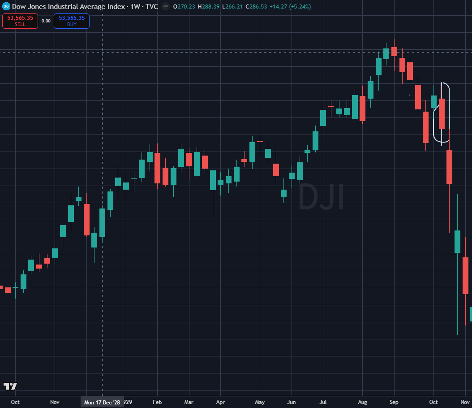Open the TradingView logo at bottom left
472x408 pixels.
[x=10, y=386]
